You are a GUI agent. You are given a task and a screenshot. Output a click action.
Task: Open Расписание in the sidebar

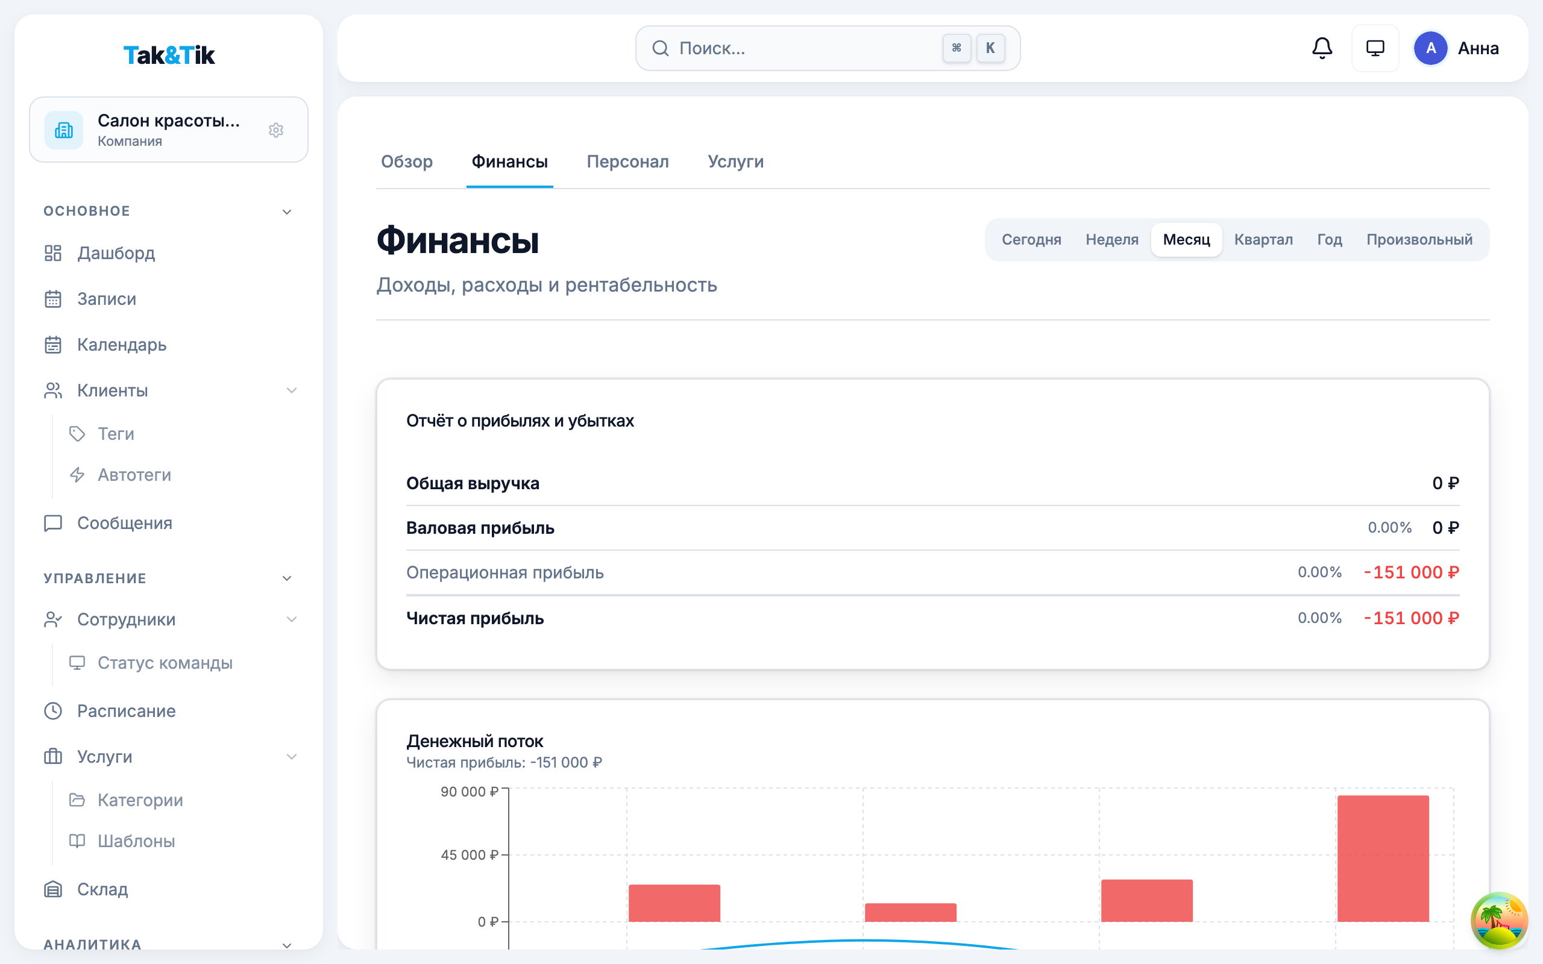[x=125, y=711]
